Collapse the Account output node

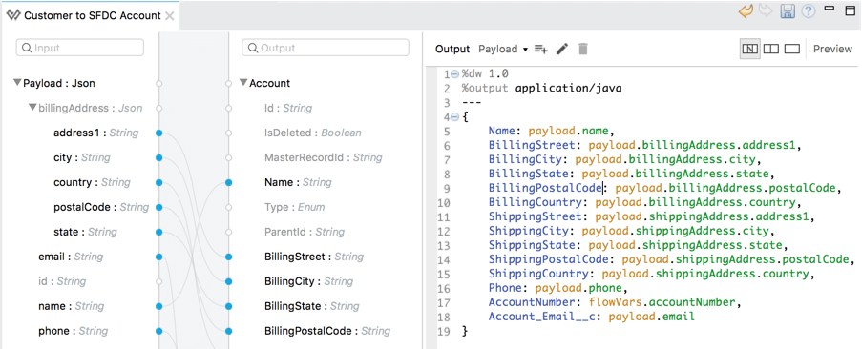[x=243, y=83]
